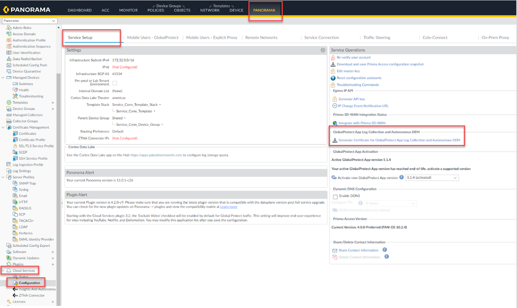Open the GlobalProtect App version dropdown
517x308 pixels.
pos(432,178)
